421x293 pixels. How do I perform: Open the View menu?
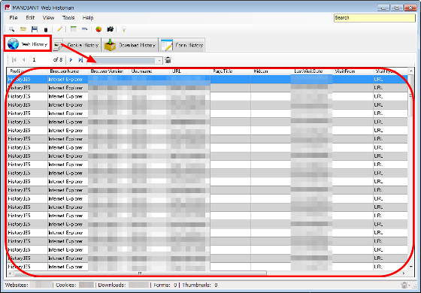click(x=48, y=18)
